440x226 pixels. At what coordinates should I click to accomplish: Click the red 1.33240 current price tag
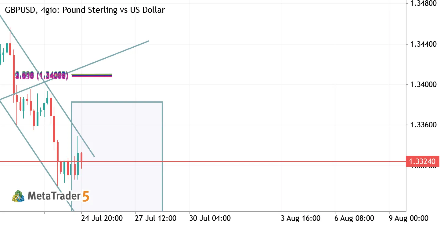pos(423,161)
